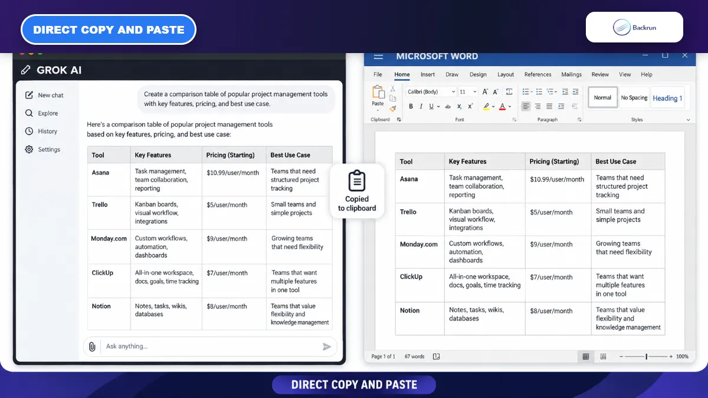The height and width of the screenshot is (398, 708).
Task: Toggle the active Align Left button
Action: pos(526,106)
